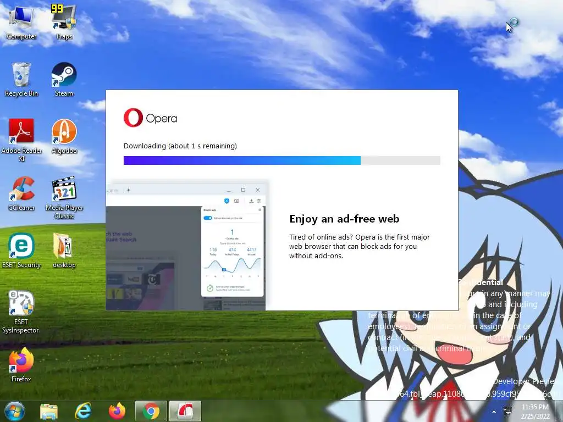563x422 pixels.
Task: Launch the Algodoo shortcut
Action: pos(64,136)
